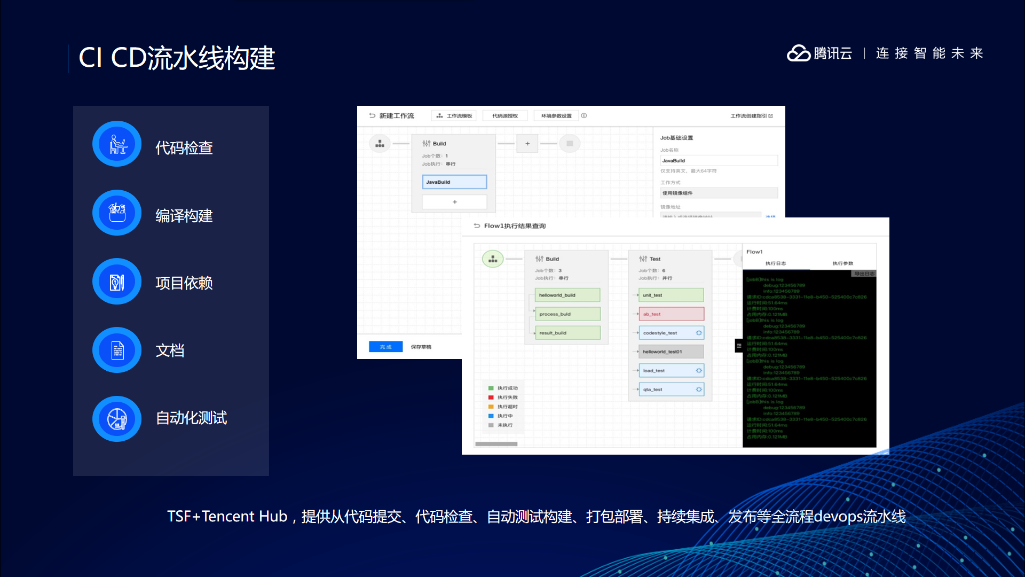Click the green start node in Flow1 results
This screenshot has width=1025, height=577.
click(493, 259)
